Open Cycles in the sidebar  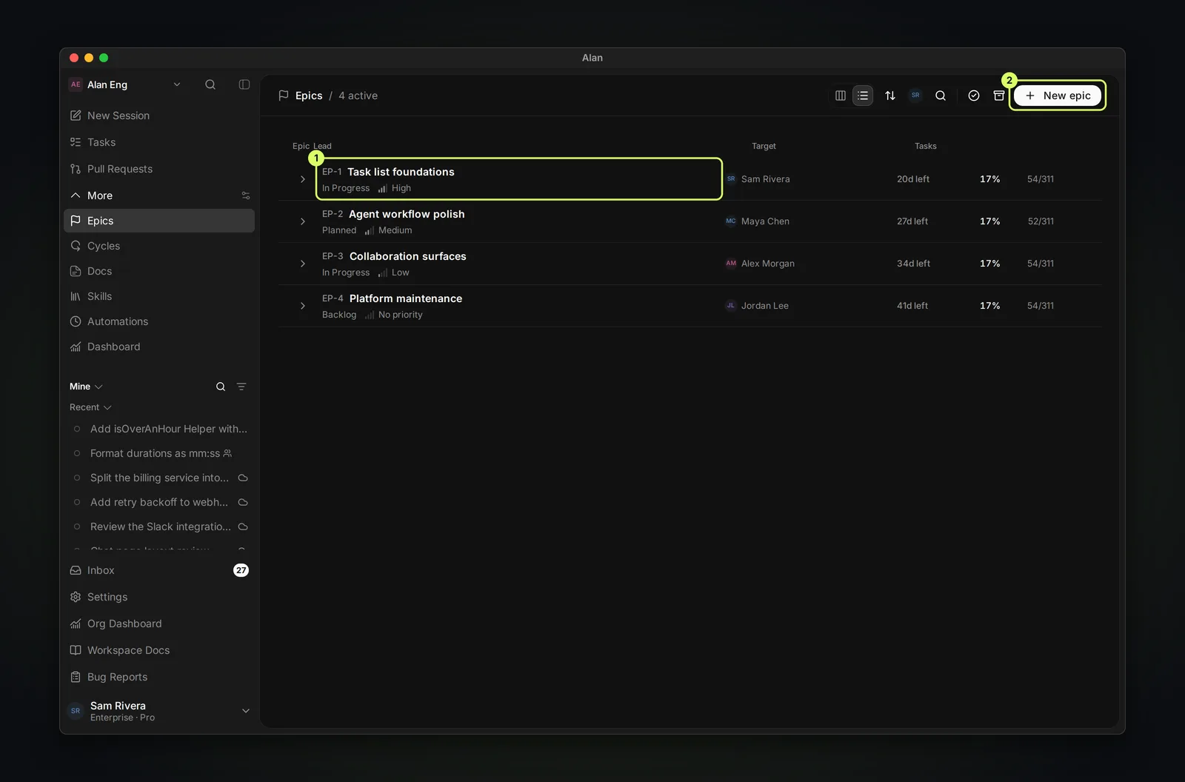click(159, 246)
